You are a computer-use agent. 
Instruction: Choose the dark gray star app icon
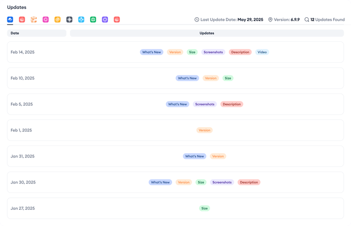69,19
